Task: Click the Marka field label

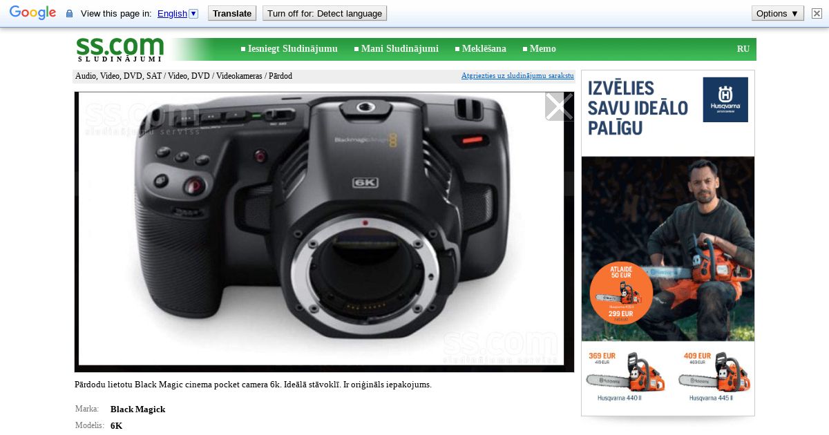Action: coord(87,409)
